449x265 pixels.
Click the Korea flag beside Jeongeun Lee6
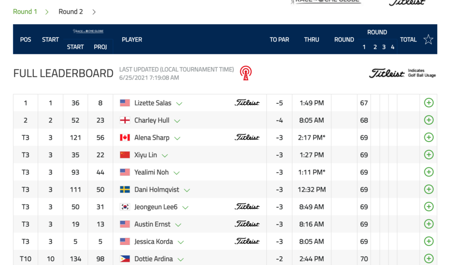(125, 207)
